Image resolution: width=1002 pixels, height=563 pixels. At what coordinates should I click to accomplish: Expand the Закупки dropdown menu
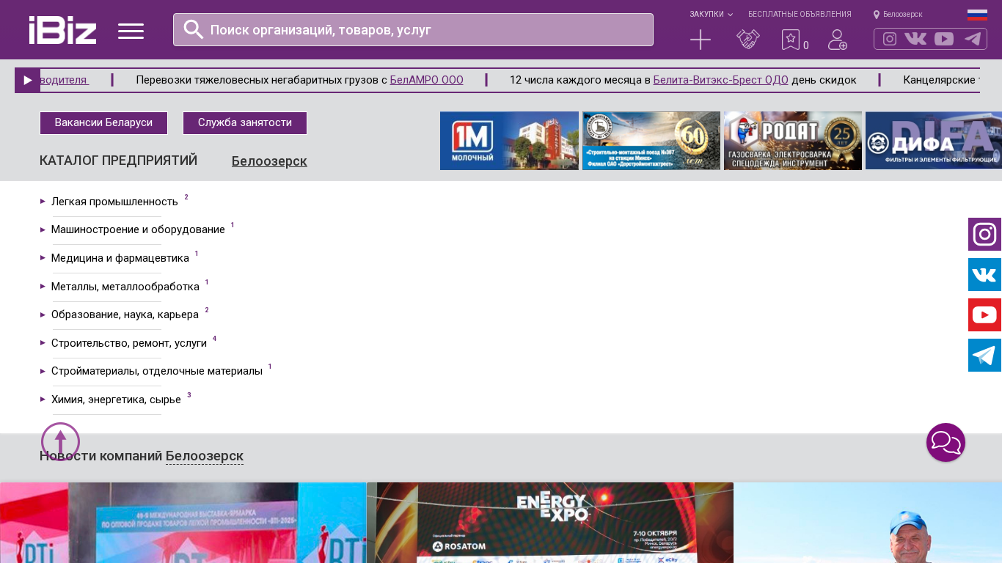(x=710, y=15)
